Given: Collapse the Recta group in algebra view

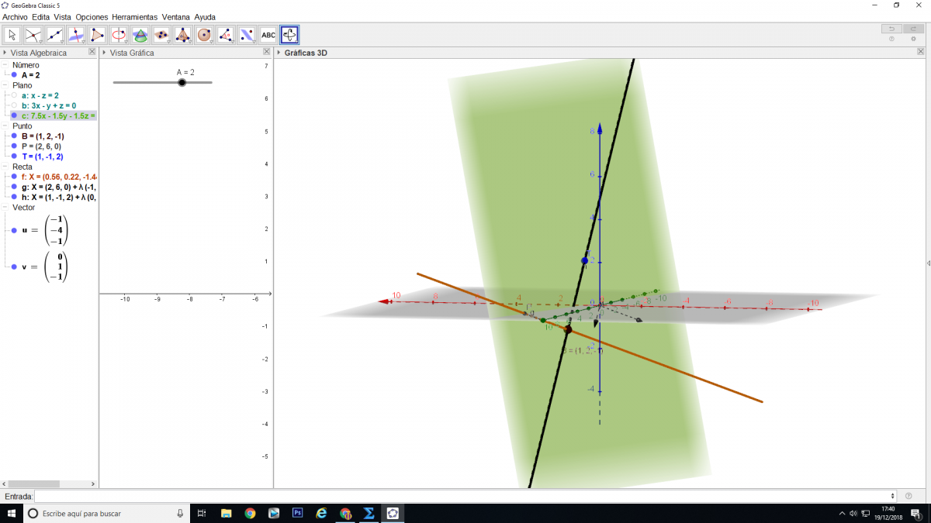Looking at the screenshot, I should tap(5, 167).
